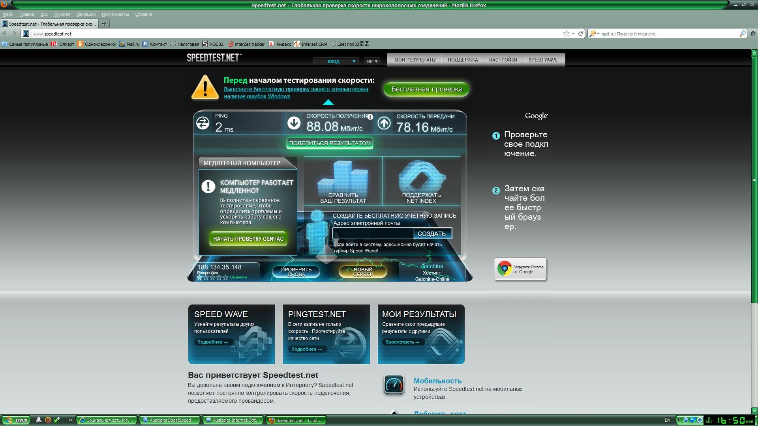Click the Speedtest.net logo

pos(214,58)
